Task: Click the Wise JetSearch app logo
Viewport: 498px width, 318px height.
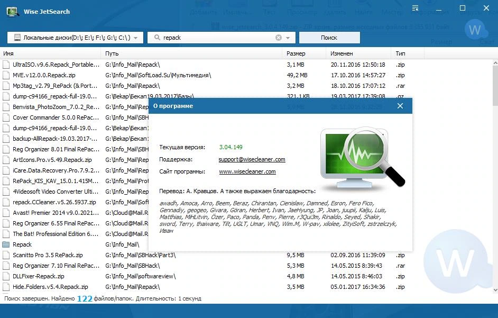Action: coord(13,12)
